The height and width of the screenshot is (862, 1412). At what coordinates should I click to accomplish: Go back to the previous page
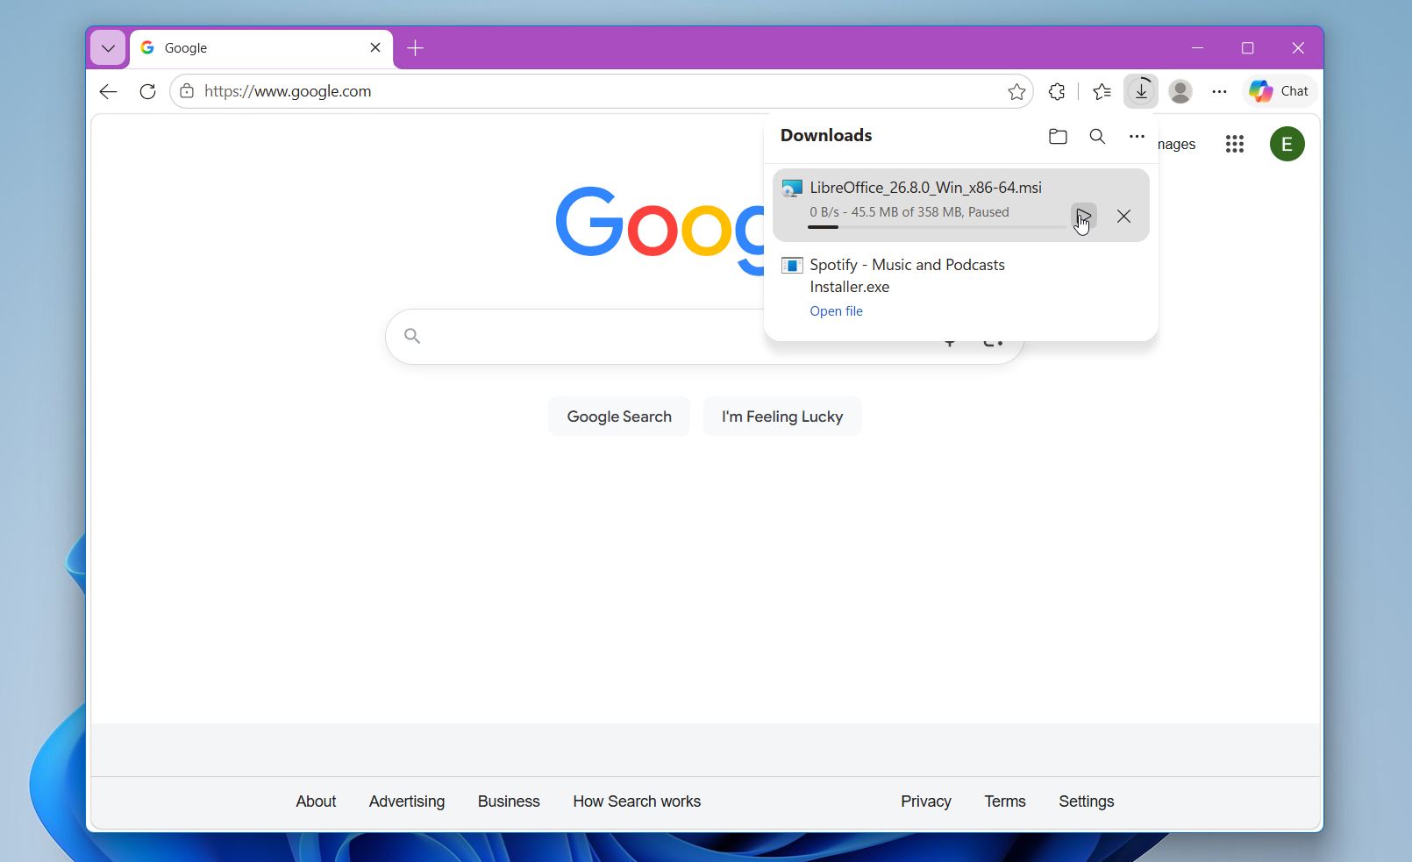tap(109, 91)
